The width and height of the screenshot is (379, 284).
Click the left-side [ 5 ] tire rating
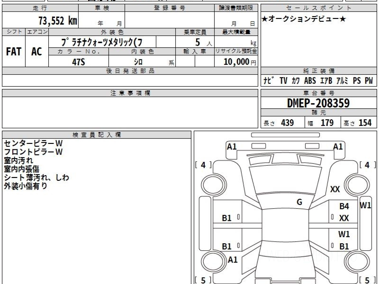(x=203, y=280)
